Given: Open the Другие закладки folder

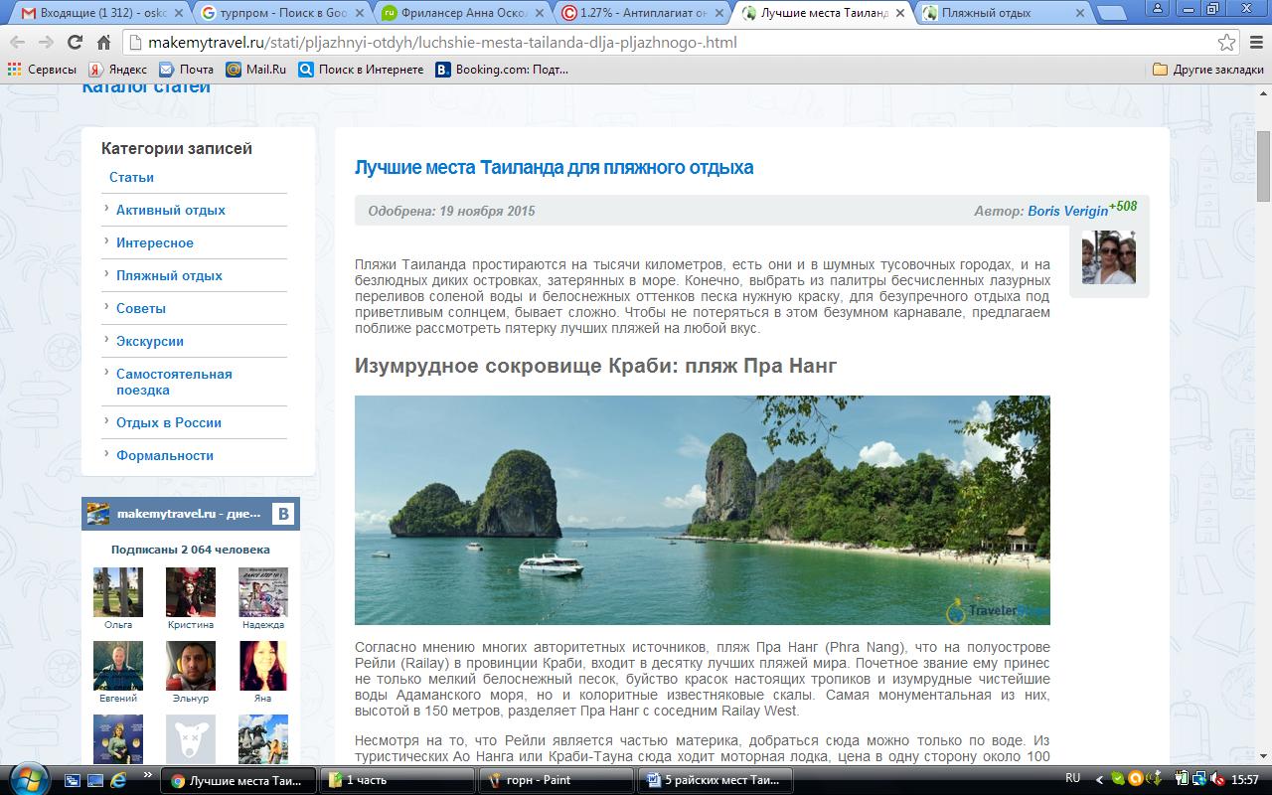Looking at the screenshot, I should click(x=1208, y=70).
